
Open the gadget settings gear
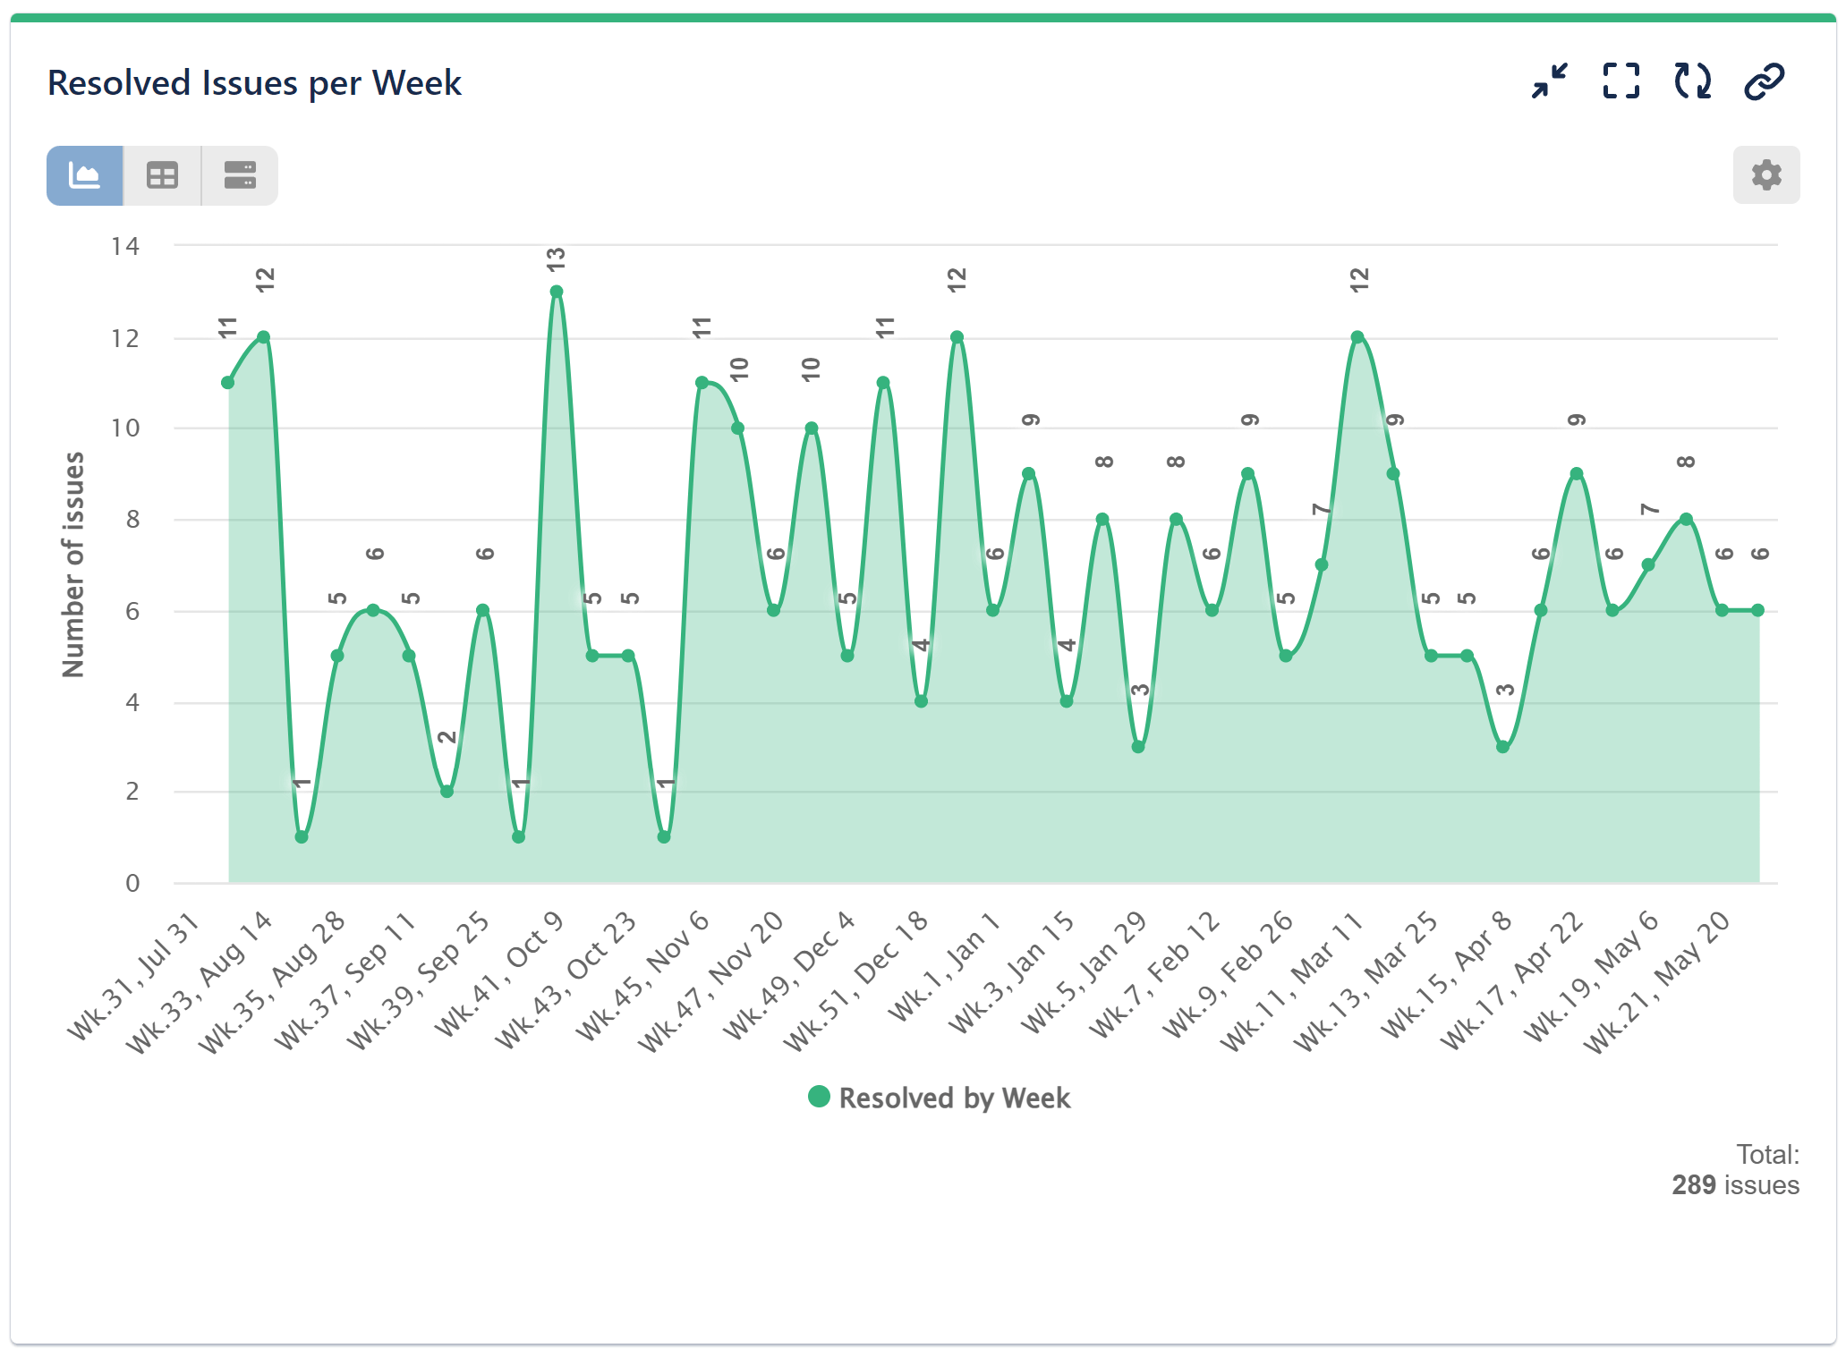click(x=1765, y=175)
